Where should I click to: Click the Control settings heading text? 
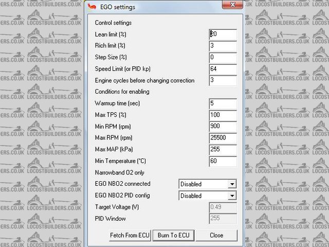(113, 23)
